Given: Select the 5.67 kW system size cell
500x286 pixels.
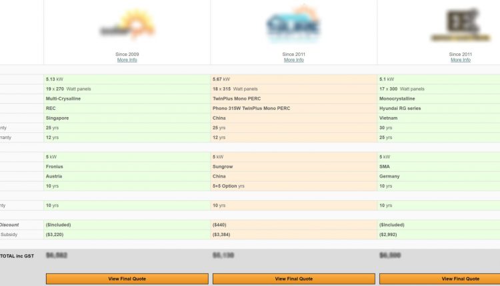Looking at the screenshot, I should (294, 79).
